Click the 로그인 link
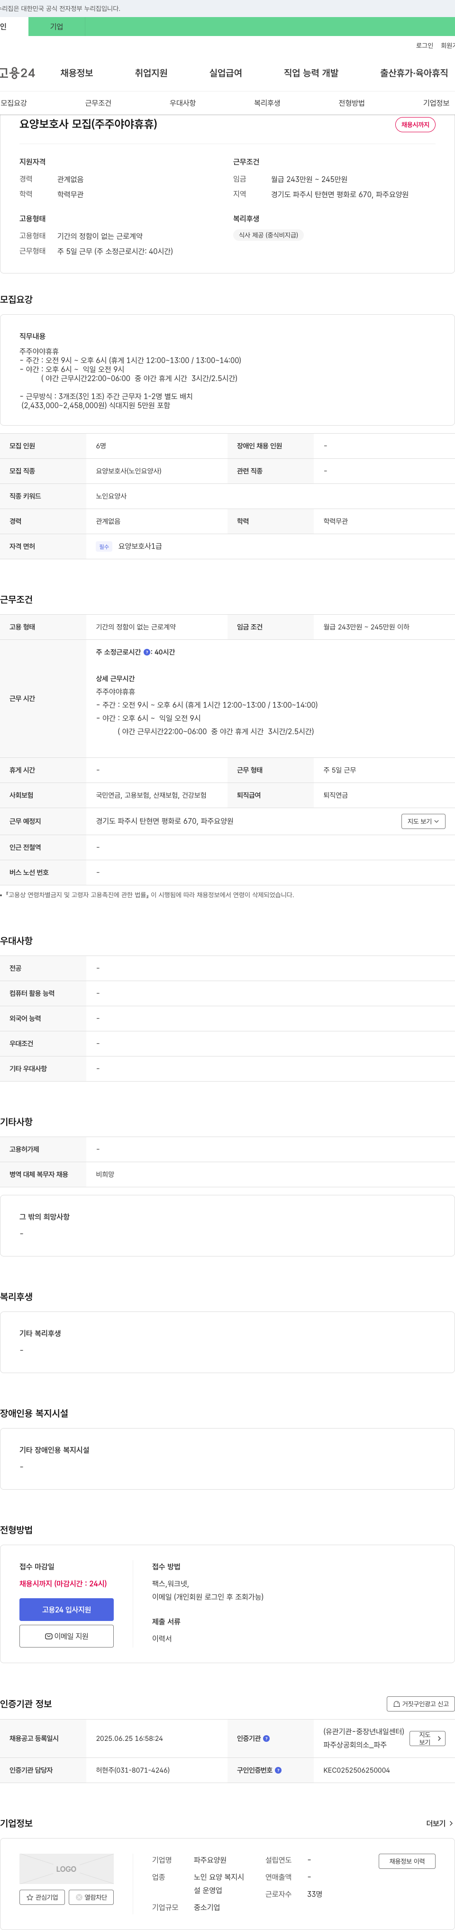455x1930 pixels. click(x=424, y=46)
